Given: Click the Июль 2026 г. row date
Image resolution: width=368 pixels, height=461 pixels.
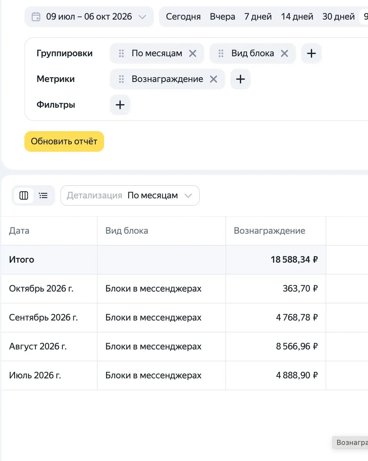Looking at the screenshot, I should point(35,375).
